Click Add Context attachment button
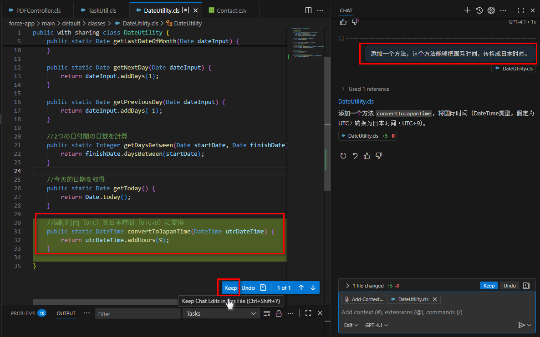Viewport: 540px width, 337px height. [x=363, y=299]
